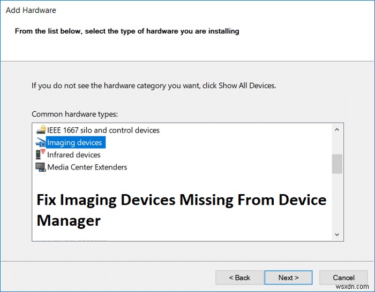Click the Imaging devices camera icon
375x292 pixels.
[x=41, y=142]
